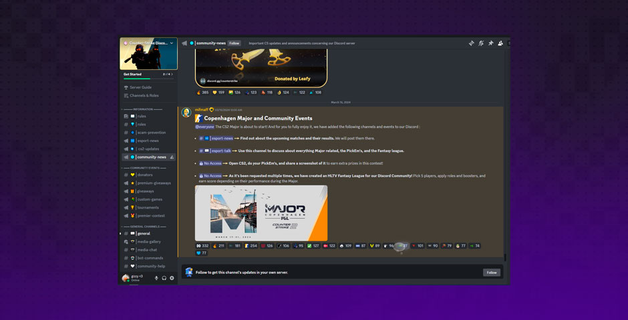Open the giveaways channel
This screenshot has height=320, width=628.
(x=148, y=191)
